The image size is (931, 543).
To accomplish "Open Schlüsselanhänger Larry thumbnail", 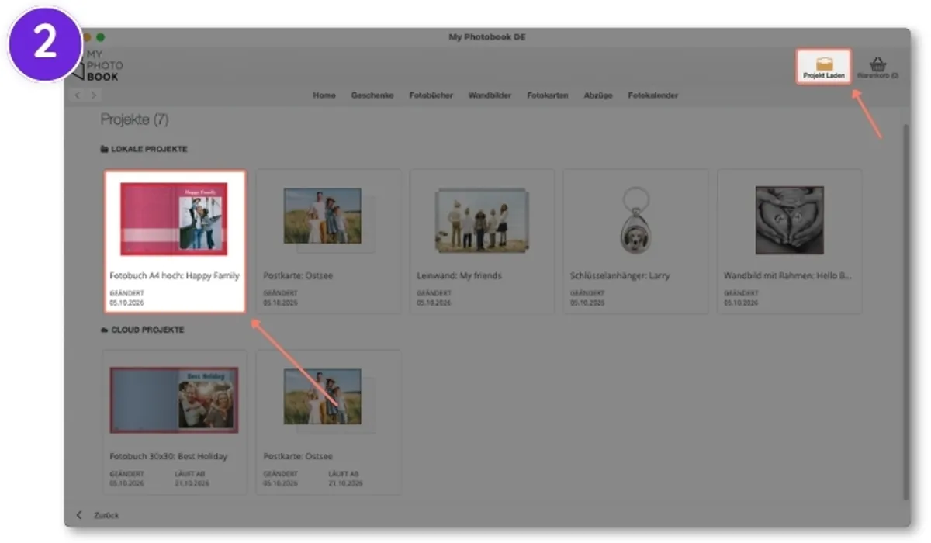I will [x=635, y=220].
